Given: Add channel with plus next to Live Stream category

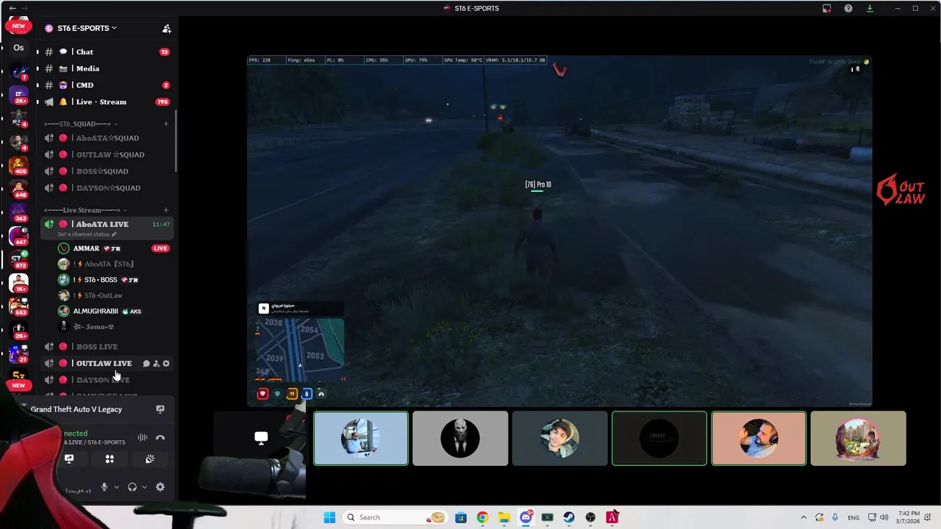Looking at the screenshot, I should pos(166,210).
